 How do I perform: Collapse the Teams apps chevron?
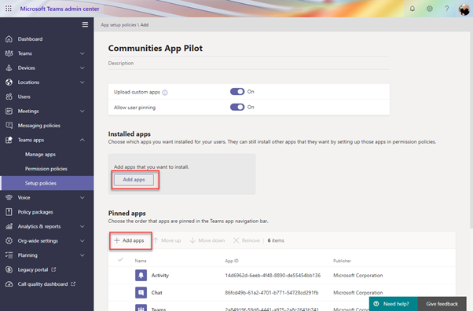point(82,140)
